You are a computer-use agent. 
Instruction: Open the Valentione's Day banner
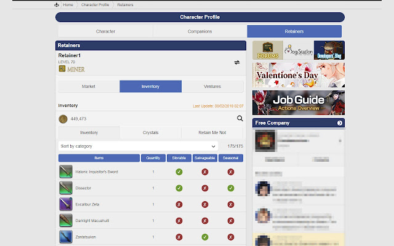coord(299,75)
